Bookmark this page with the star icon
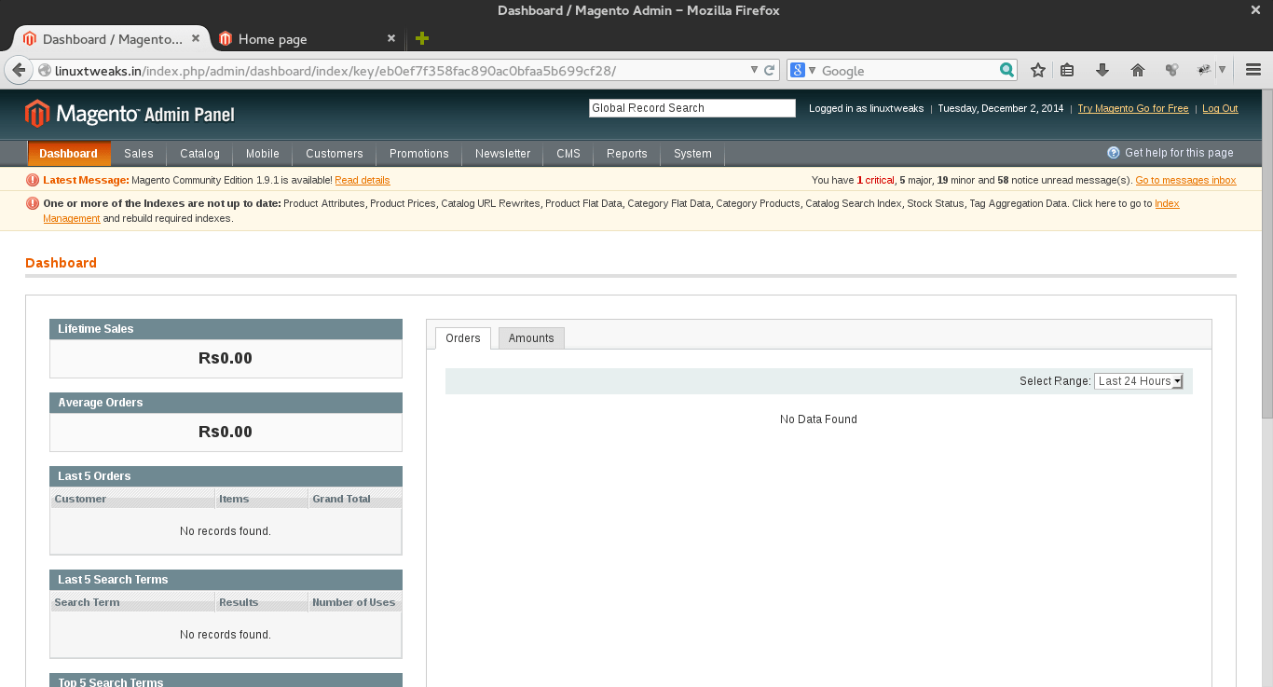 [x=1037, y=70]
